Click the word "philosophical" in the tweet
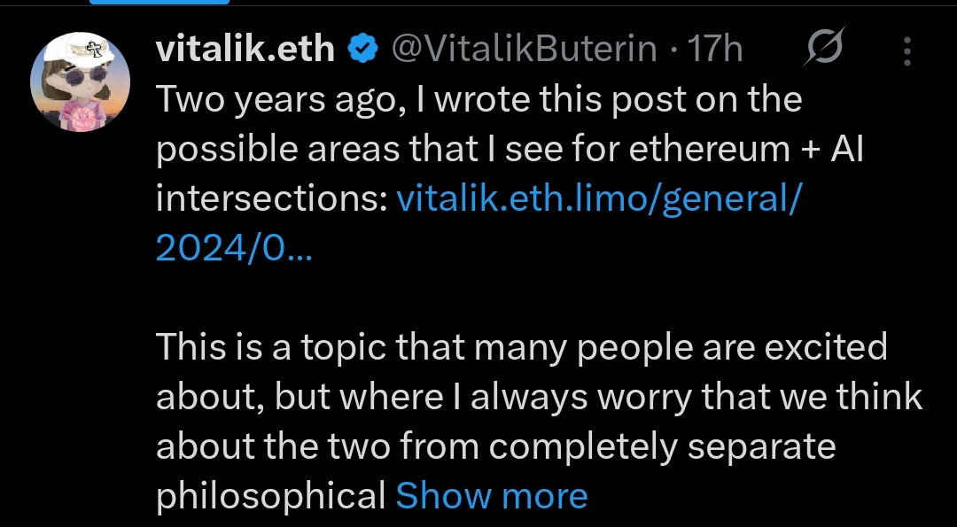This screenshot has width=957, height=527. pos(270,496)
